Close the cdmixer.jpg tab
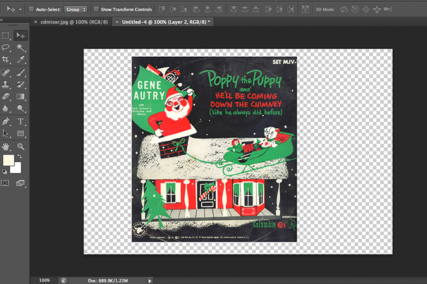Screen dimensions: 427x284 click(x=35, y=22)
